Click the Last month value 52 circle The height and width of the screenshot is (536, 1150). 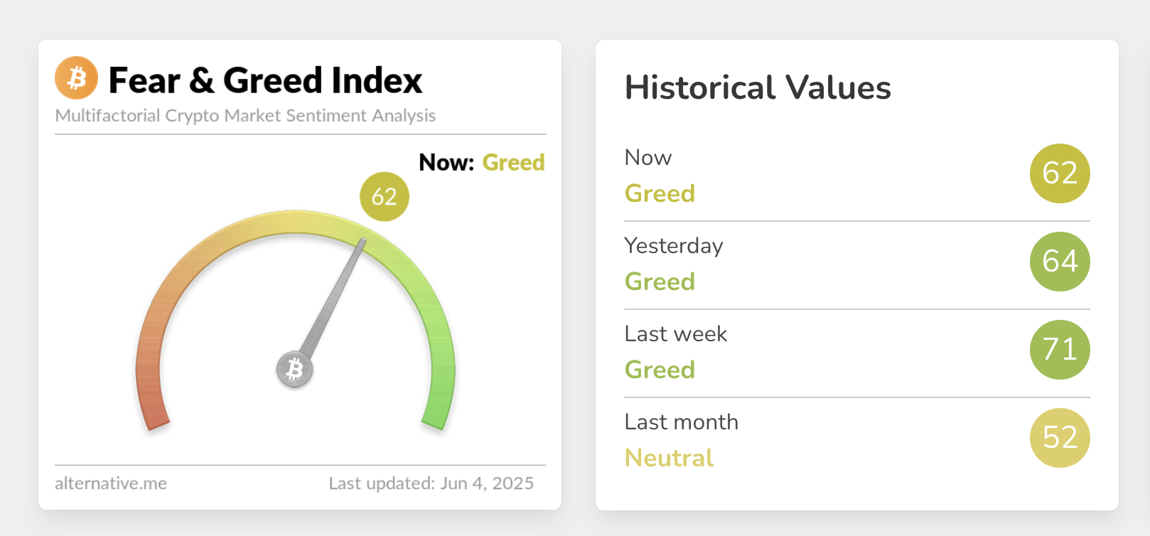[x=1059, y=438]
